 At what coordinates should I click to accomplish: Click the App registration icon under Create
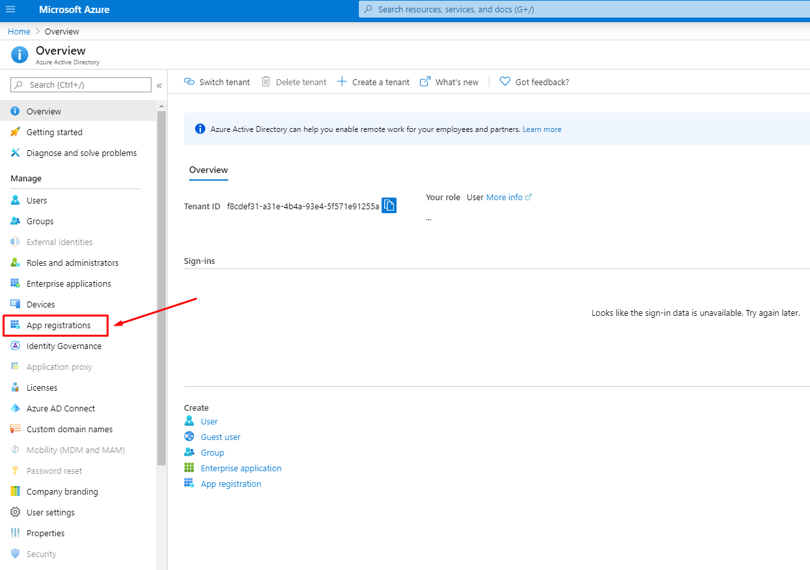189,484
